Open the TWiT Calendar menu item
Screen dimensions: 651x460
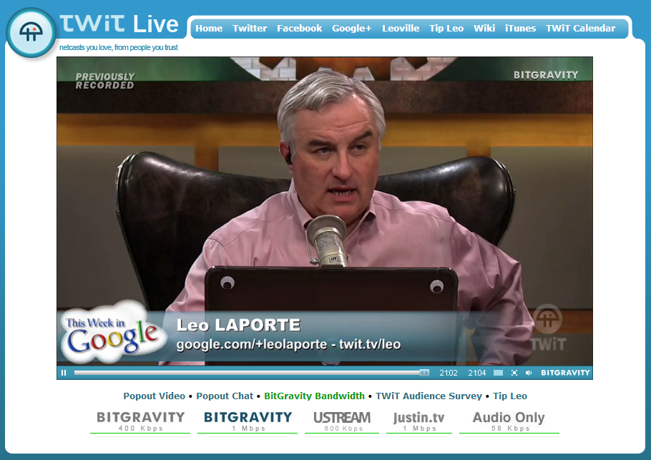point(580,29)
